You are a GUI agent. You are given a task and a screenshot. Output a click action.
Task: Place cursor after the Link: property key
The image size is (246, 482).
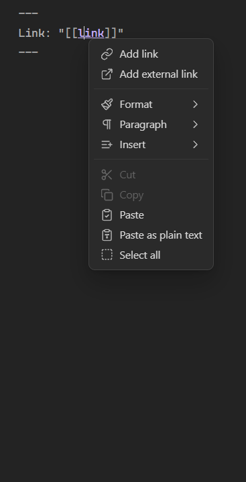[51, 33]
